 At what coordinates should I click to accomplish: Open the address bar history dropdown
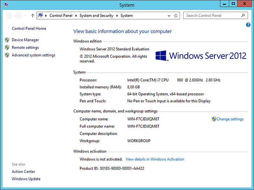coord(169,16)
